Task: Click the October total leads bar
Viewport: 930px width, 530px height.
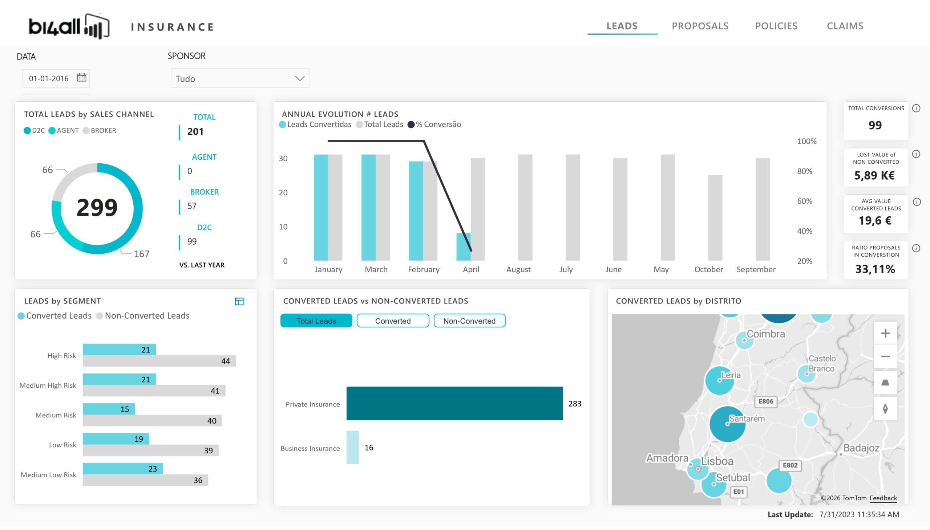Action: pos(715,218)
